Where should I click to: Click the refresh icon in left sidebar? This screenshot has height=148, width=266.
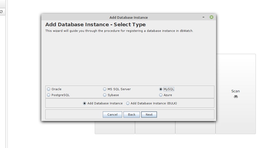pos(1,12)
